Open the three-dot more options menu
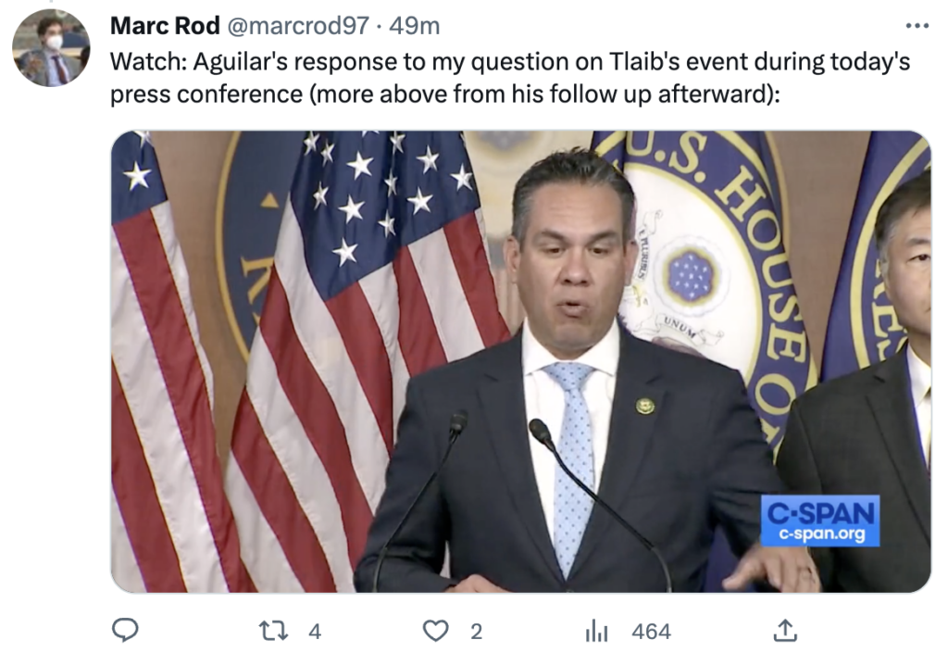 coord(917,24)
